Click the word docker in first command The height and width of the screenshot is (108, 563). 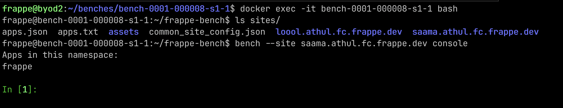coord(255,9)
